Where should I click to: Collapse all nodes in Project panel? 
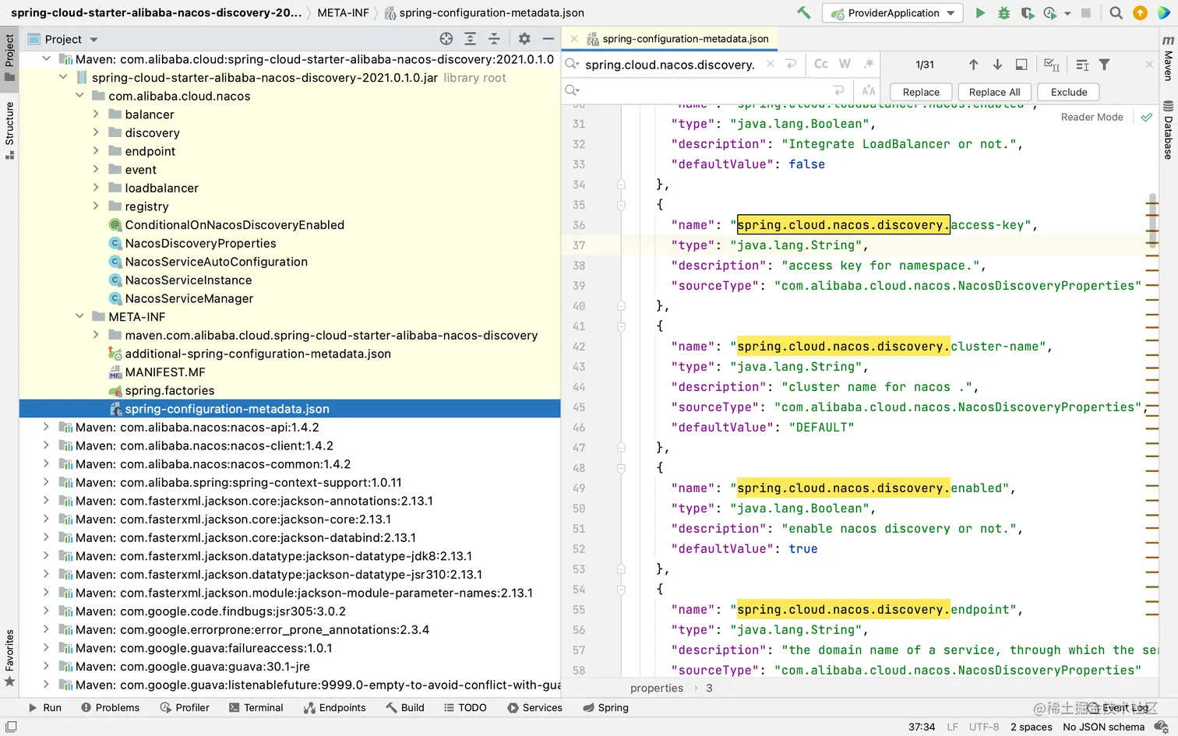[494, 39]
